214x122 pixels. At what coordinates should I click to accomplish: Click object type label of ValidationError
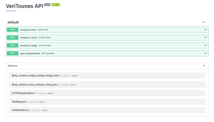coord(45,110)
